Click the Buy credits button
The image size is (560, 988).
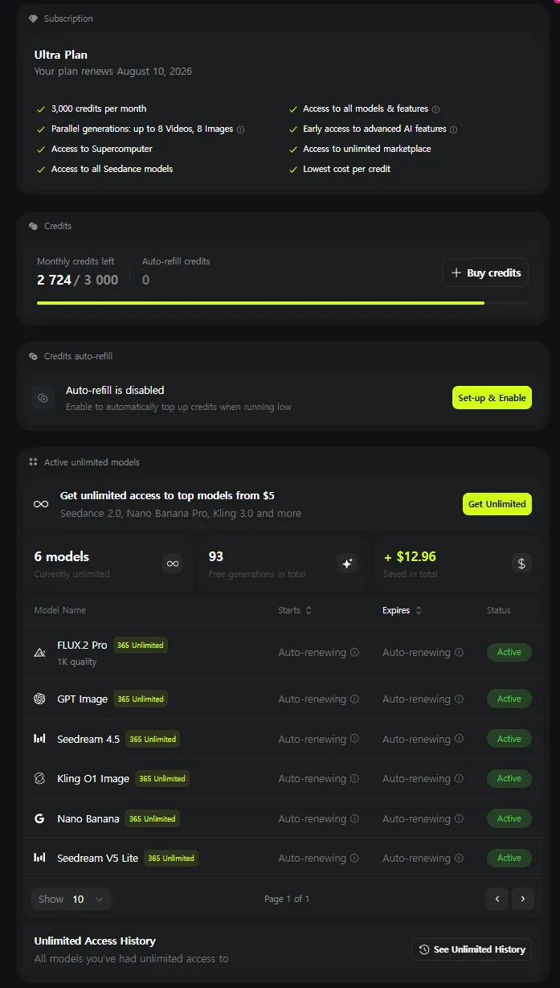pos(485,273)
